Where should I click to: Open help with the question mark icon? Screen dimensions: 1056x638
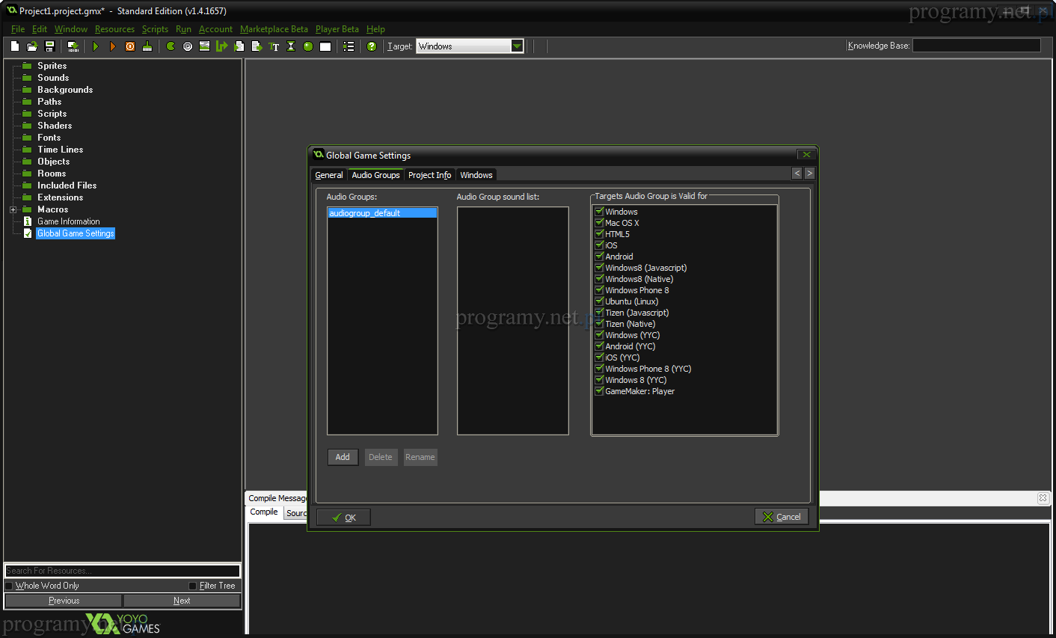tap(372, 46)
